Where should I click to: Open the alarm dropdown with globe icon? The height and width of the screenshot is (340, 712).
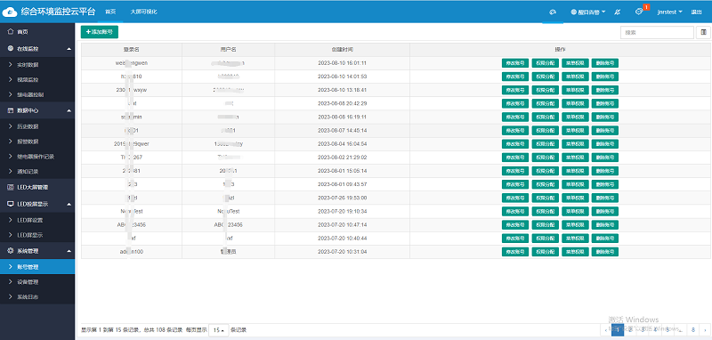tap(588, 12)
